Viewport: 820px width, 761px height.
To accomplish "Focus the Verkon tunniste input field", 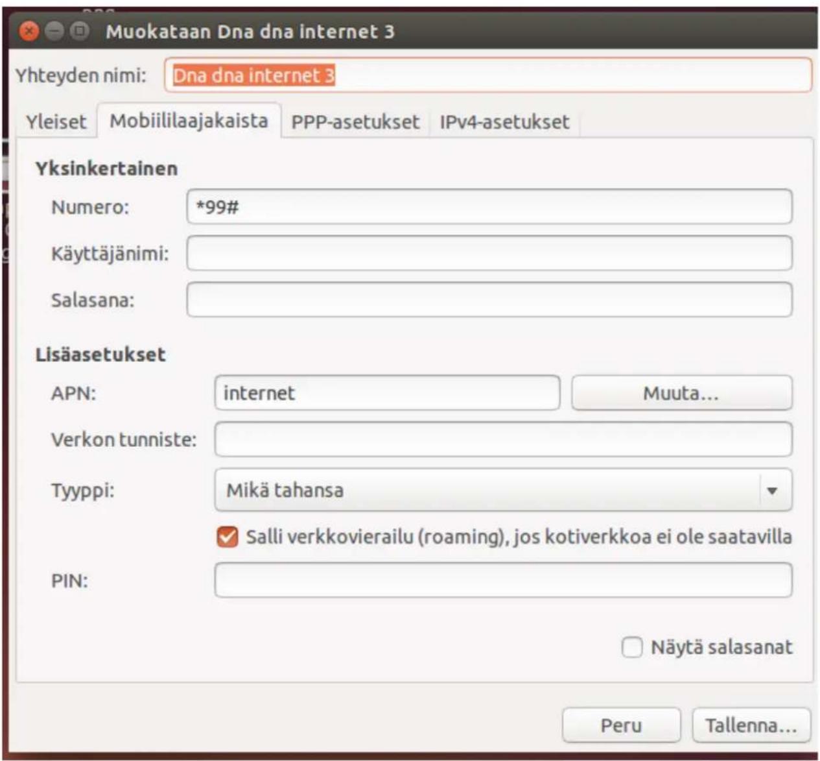I will click(x=503, y=439).
